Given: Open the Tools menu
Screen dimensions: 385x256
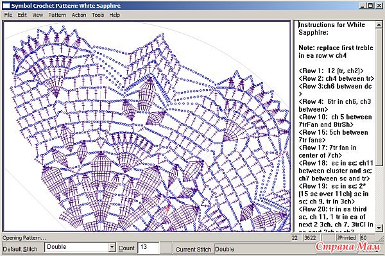Looking at the screenshot, I should pyautogui.click(x=98, y=15).
